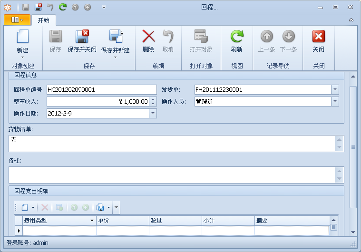361x252 pixels.
Task: Collapse the ribbon with the chevron
Action: (351, 20)
